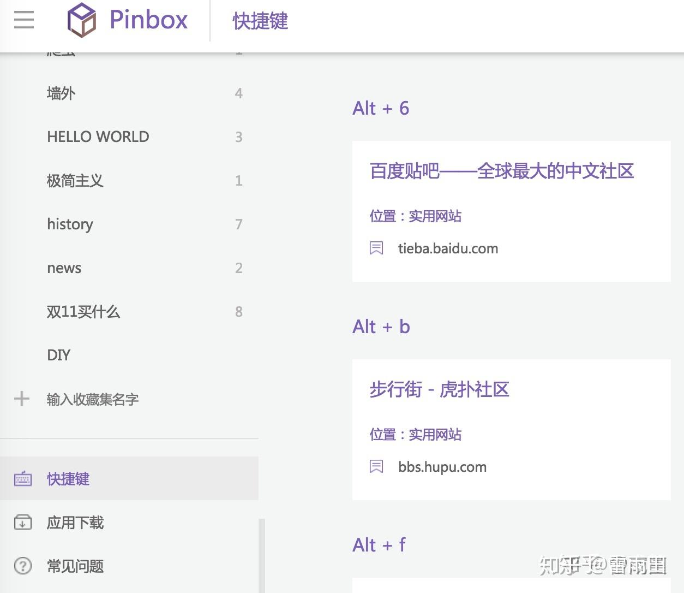This screenshot has width=684, height=593.
Task: Select the DIY collection
Action: 129,355
